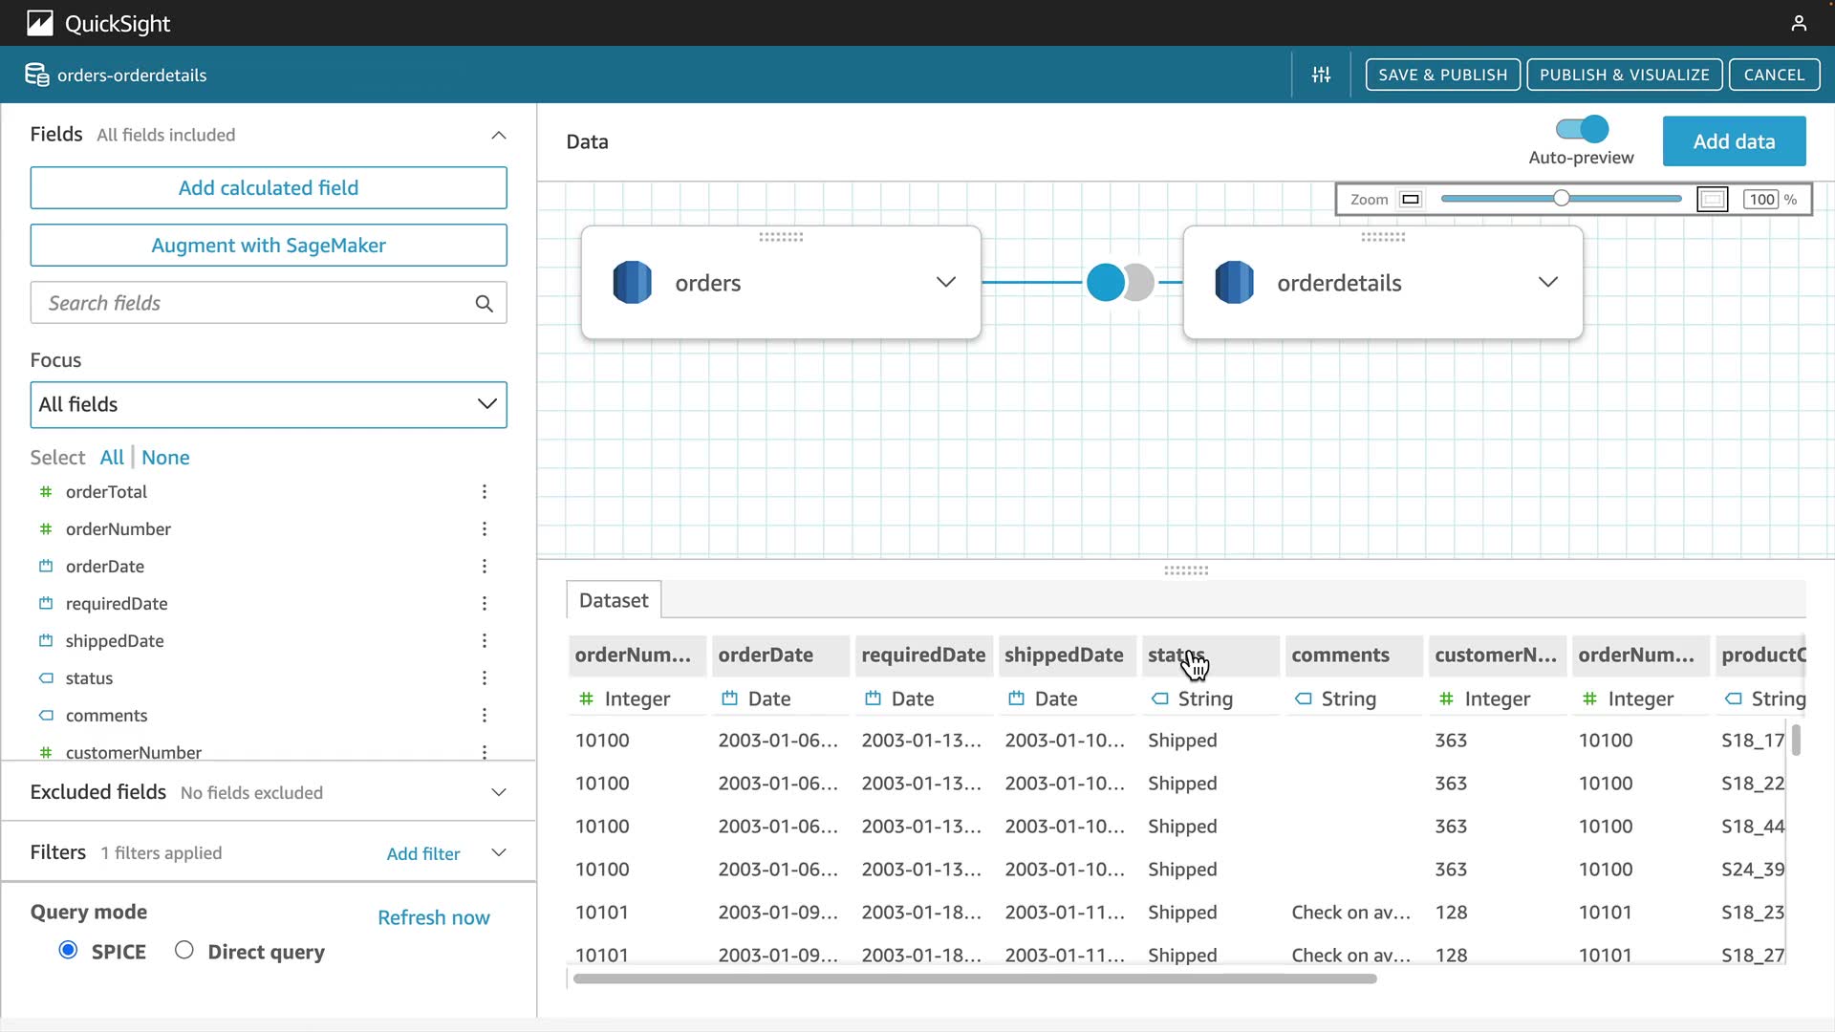
Task: Expand the Excluded fields section
Action: tap(498, 792)
